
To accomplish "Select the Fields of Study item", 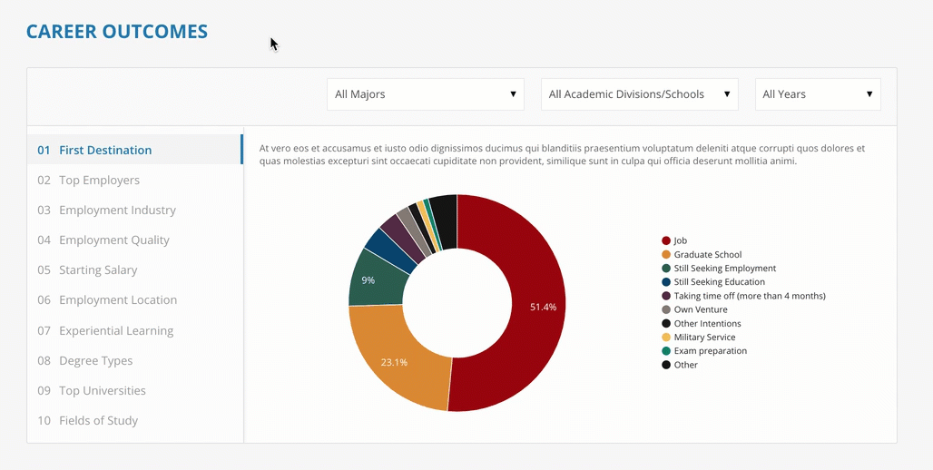I will point(98,421).
